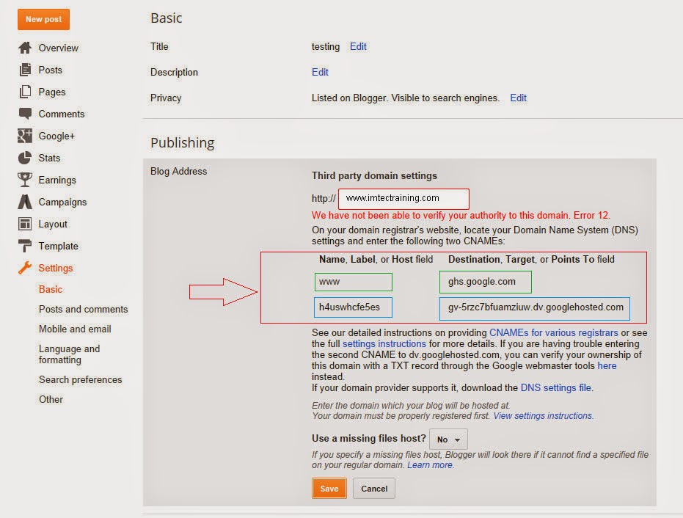Click the third party domain input field
The image size is (683, 518).
403,199
